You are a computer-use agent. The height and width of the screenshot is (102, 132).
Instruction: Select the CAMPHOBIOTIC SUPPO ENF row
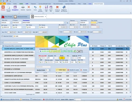65,76
